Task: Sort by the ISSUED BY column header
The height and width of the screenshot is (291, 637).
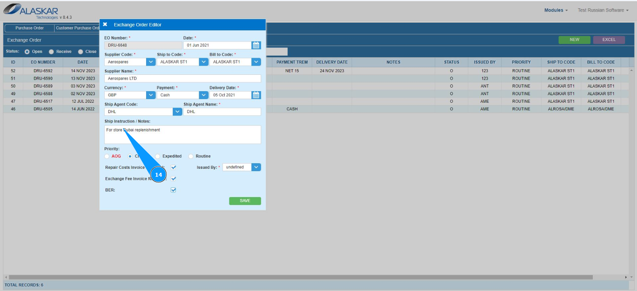Action: [485, 62]
